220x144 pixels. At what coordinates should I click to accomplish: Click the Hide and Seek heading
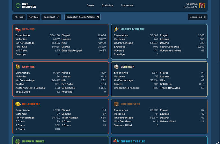(x=130, y=104)
